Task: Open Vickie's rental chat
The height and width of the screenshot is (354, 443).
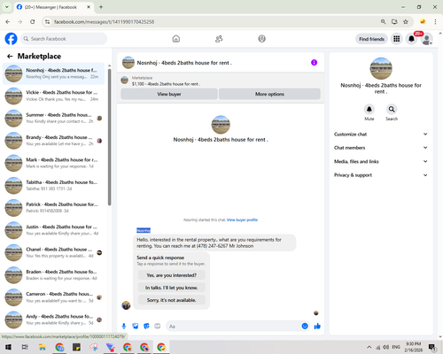Action: point(53,96)
